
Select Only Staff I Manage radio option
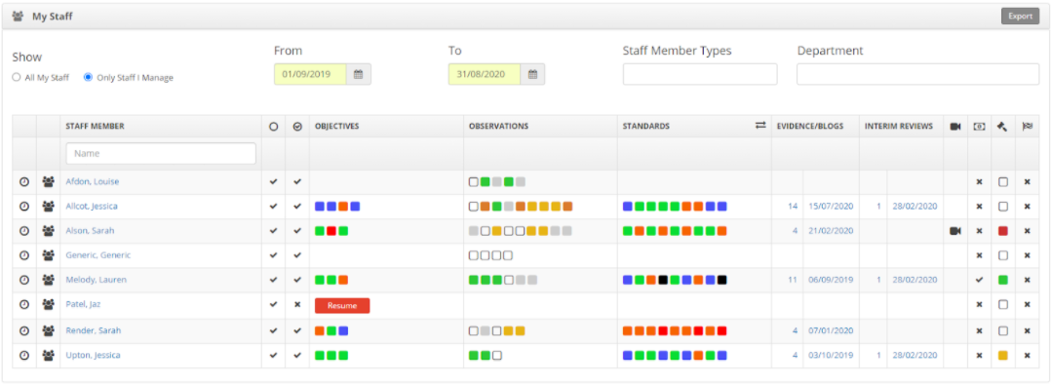(88, 77)
